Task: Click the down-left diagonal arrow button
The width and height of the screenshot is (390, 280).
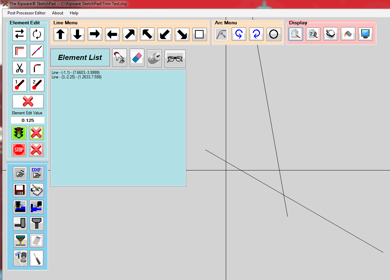Action: pos(165,34)
